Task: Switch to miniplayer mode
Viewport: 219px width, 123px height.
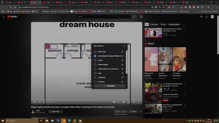Action: tap(129, 102)
